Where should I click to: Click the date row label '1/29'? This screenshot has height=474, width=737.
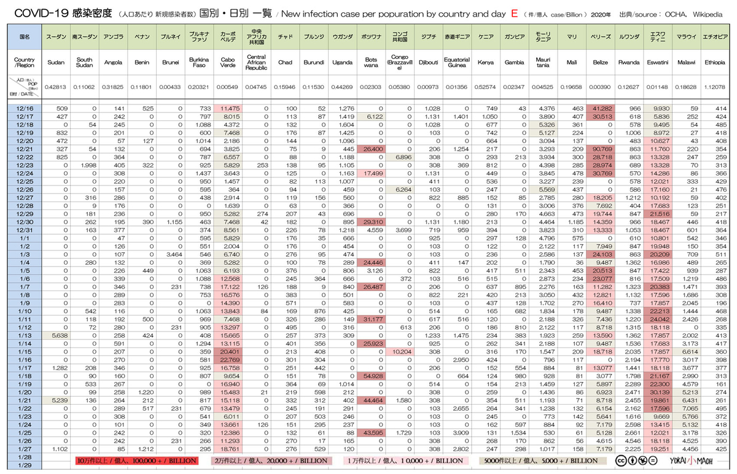click(x=25, y=466)
